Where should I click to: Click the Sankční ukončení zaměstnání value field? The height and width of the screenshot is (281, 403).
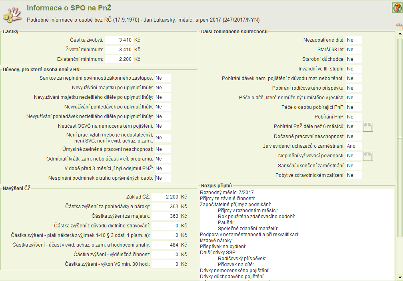354,165
